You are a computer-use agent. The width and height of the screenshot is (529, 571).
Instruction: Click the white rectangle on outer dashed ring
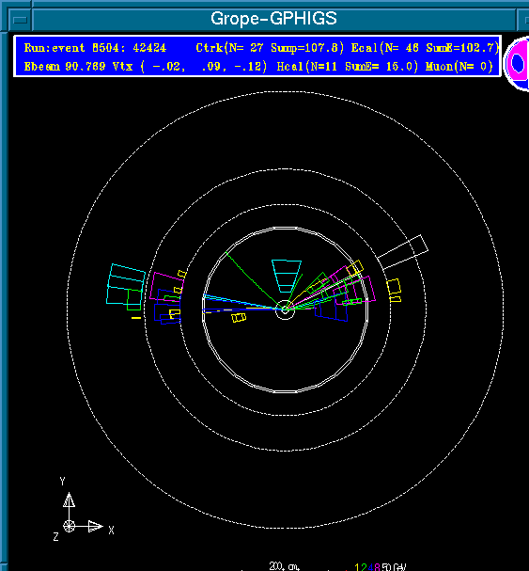click(403, 252)
